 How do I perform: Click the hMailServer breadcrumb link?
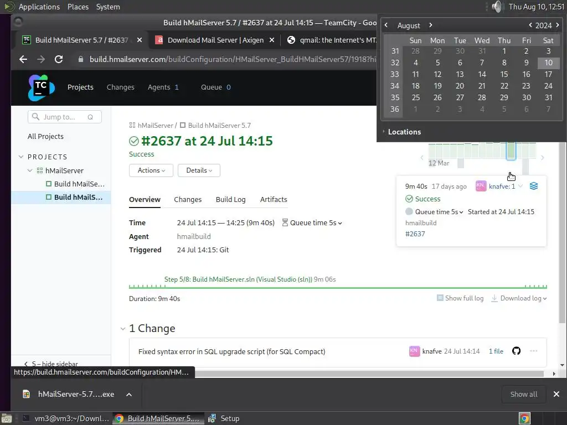tap(156, 126)
